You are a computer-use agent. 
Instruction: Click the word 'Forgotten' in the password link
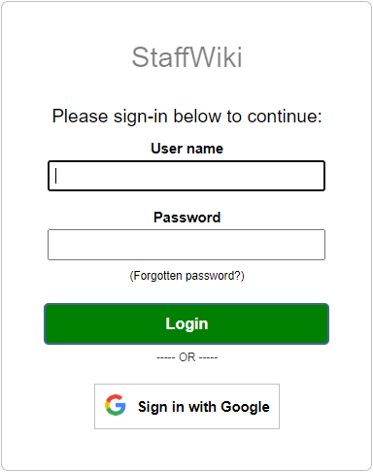[x=157, y=276]
